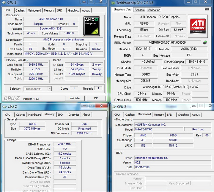Click the BIOS date 03/31/2009 value

pyautogui.click(x=173, y=167)
